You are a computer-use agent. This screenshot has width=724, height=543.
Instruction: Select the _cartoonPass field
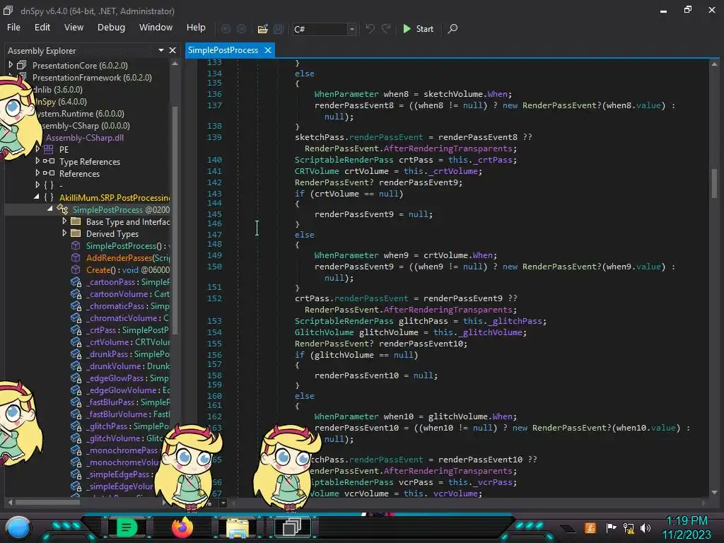tap(128, 281)
